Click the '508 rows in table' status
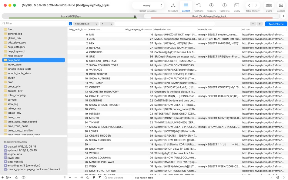 (x=144, y=178)
